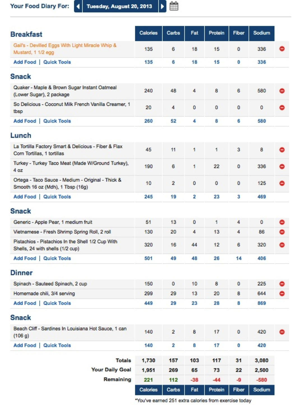Remove the Pistachios In the Shell entry

click(x=282, y=245)
